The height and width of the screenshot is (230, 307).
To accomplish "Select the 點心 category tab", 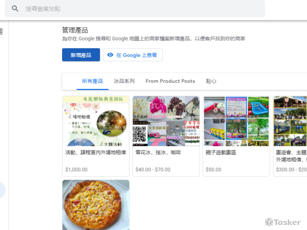I will [x=211, y=81].
